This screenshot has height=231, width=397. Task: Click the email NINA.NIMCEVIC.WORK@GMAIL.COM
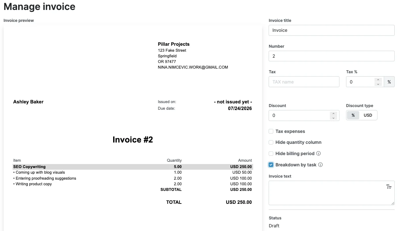[x=193, y=67]
